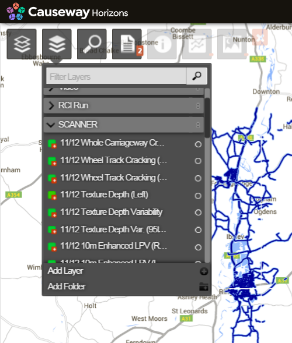Open the chart graph tool button

197,44
